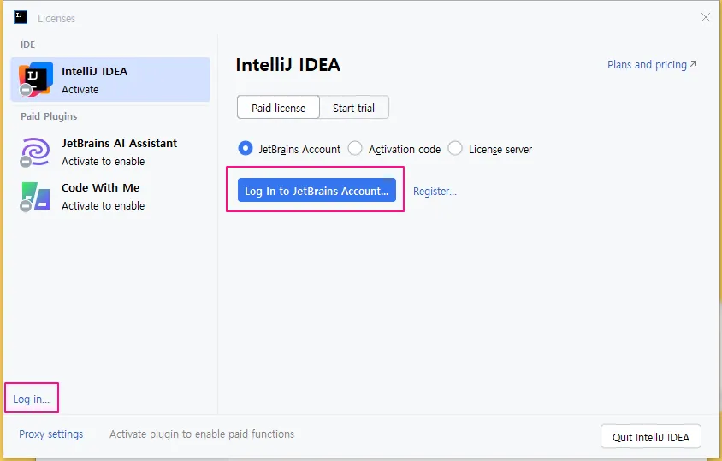Viewport: 722px width, 461px height.
Task: Click the IDE section label
Action: click(x=27, y=44)
